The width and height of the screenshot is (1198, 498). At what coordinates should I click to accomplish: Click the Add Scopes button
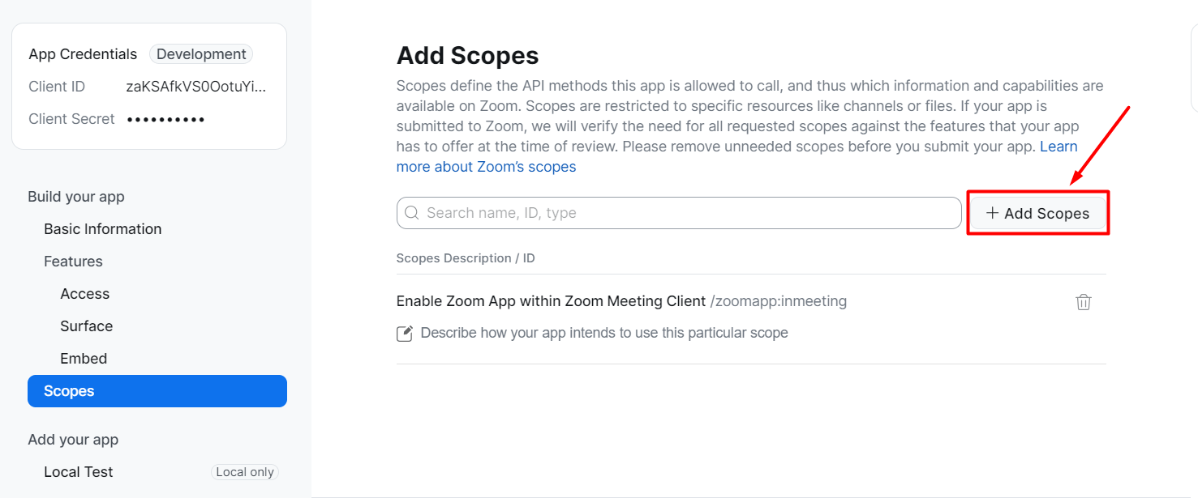tap(1038, 212)
